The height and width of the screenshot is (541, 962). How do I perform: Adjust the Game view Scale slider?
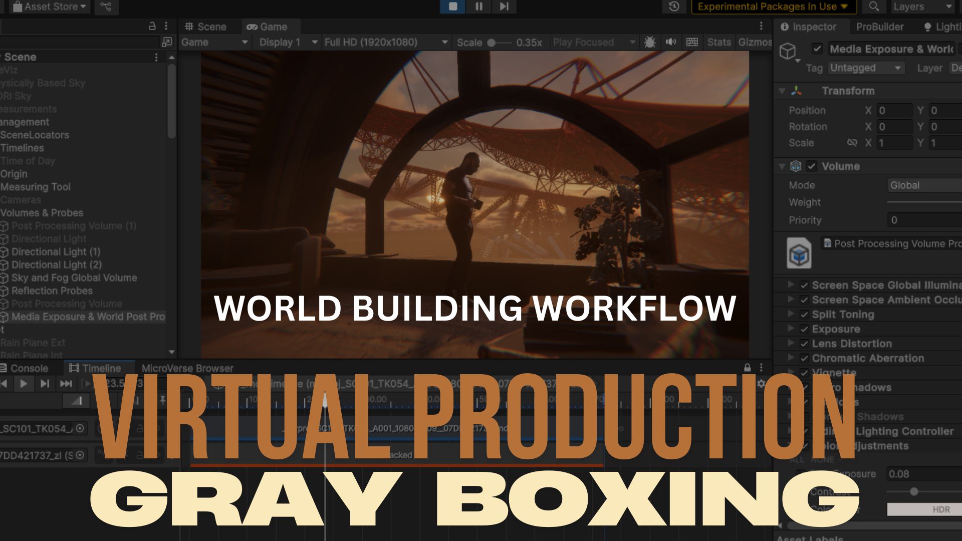[492, 43]
